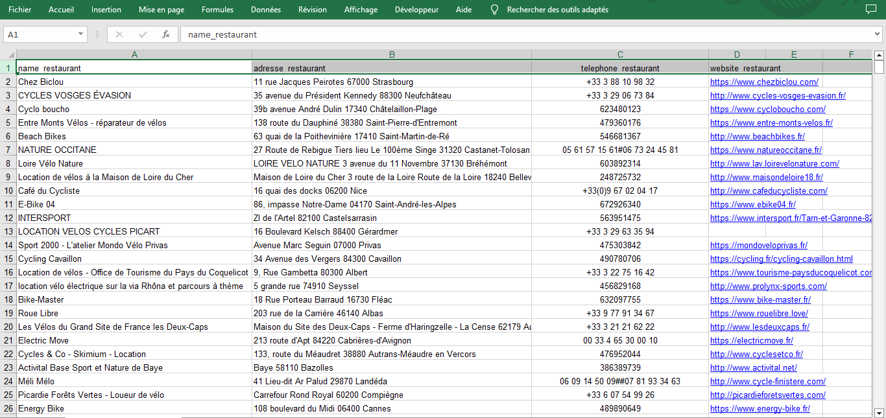Select column D header
Screen dimensions: 886x418
pos(737,54)
